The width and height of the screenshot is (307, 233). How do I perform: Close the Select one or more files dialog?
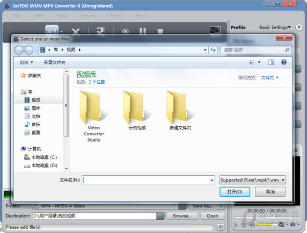point(284,37)
